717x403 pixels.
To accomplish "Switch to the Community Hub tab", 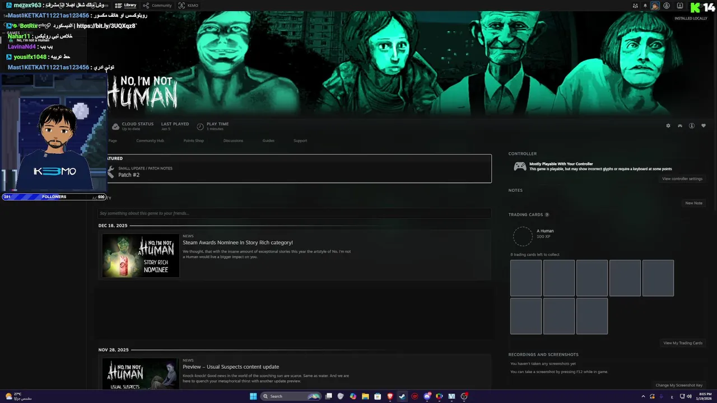I will [x=150, y=140].
